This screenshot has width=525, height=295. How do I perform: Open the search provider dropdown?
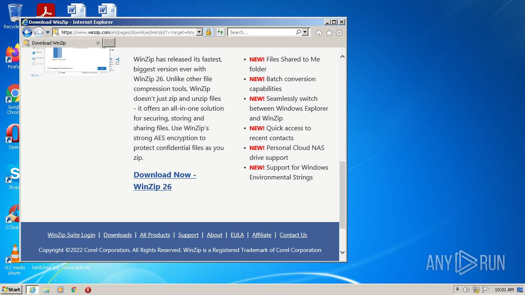click(x=305, y=32)
